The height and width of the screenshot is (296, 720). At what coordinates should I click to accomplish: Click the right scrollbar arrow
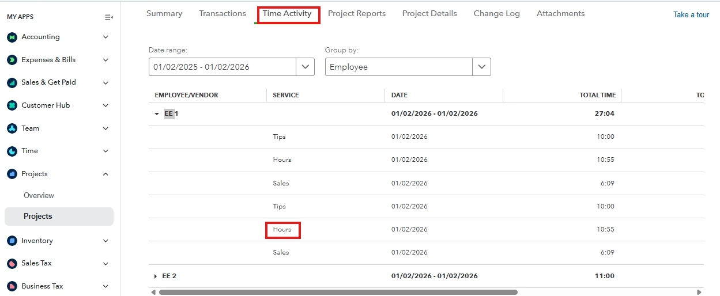pyautogui.click(x=699, y=292)
